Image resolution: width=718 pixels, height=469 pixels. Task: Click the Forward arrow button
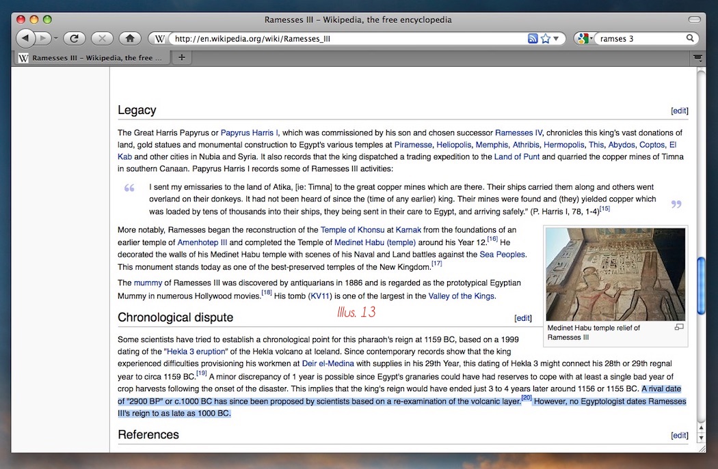[x=43, y=38]
